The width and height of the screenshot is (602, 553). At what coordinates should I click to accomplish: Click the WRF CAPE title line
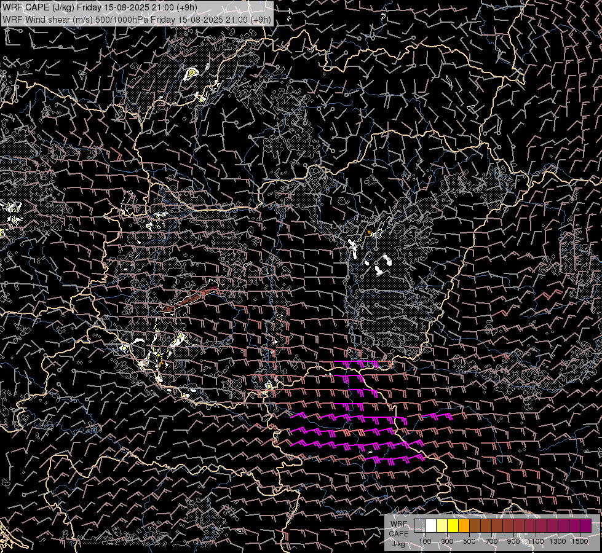click(100, 7)
